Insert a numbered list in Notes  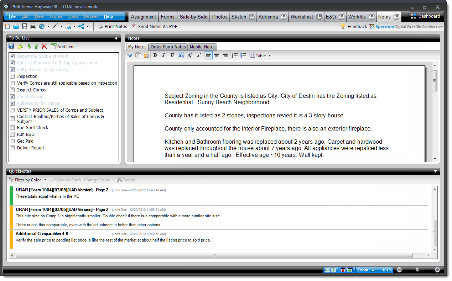tap(235, 55)
